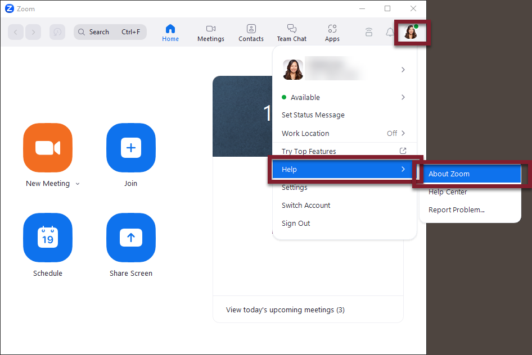Open profile details from the avatar row
Viewport: 532px width, 355px height.
344,70
